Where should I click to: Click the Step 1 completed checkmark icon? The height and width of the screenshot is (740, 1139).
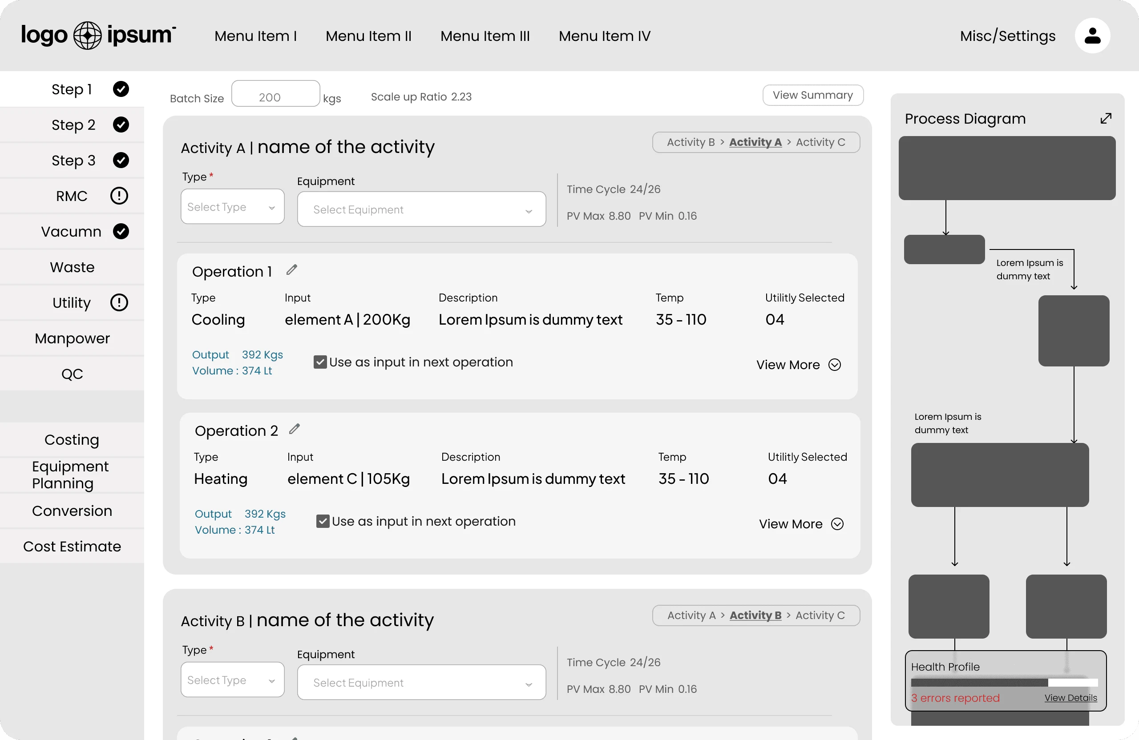[121, 89]
